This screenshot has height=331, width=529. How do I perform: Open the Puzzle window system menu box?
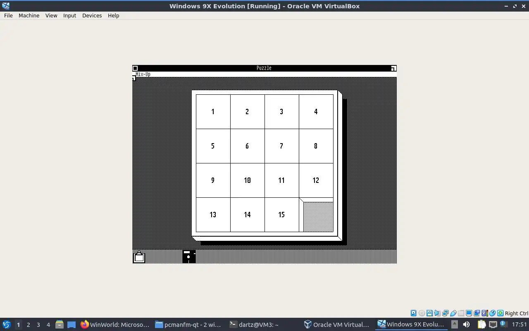(x=135, y=68)
